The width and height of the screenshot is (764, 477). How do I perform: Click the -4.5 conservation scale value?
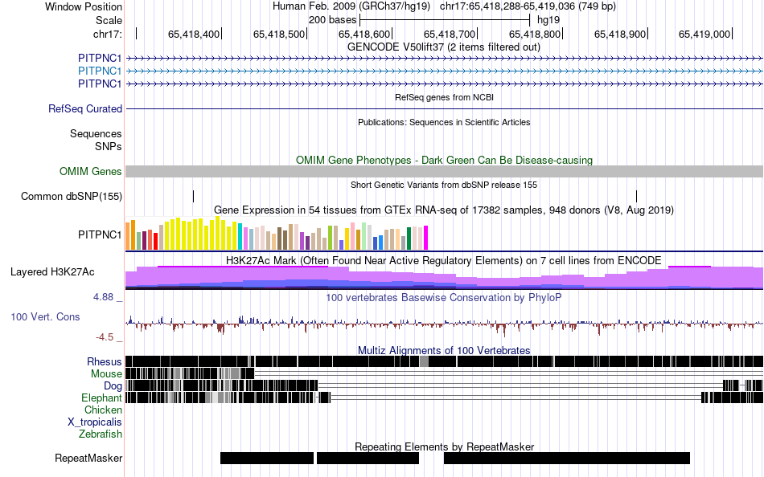pyautogui.click(x=105, y=336)
